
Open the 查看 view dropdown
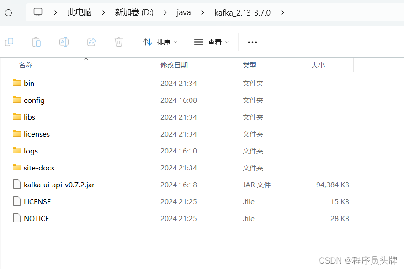pos(210,42)
